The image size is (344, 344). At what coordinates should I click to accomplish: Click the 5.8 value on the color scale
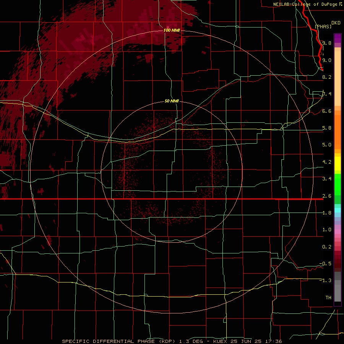point(327,128)
